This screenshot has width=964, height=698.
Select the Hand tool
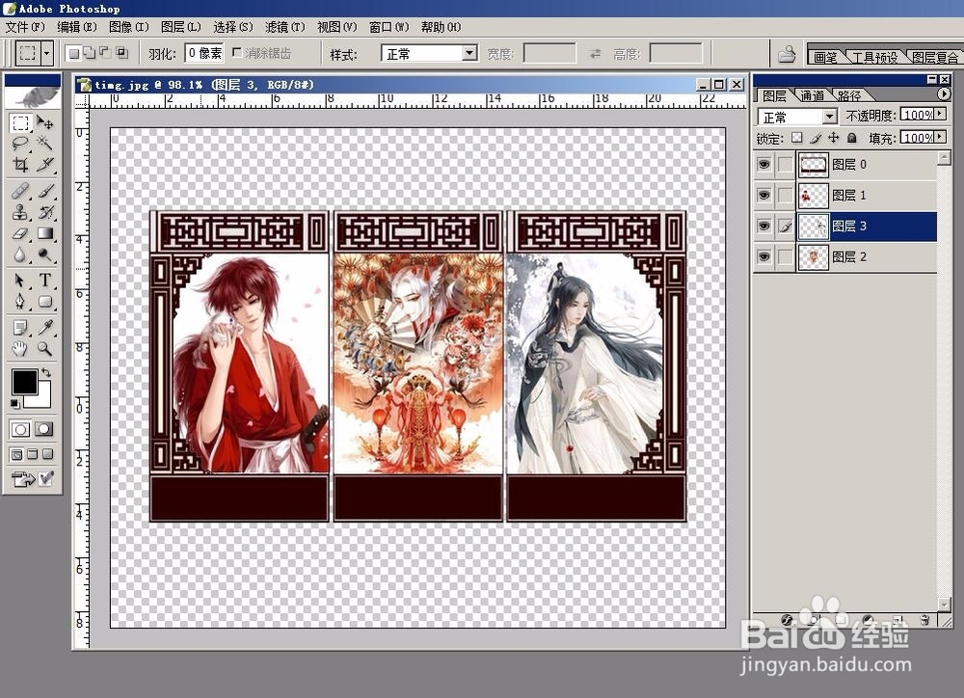point(20,349)
